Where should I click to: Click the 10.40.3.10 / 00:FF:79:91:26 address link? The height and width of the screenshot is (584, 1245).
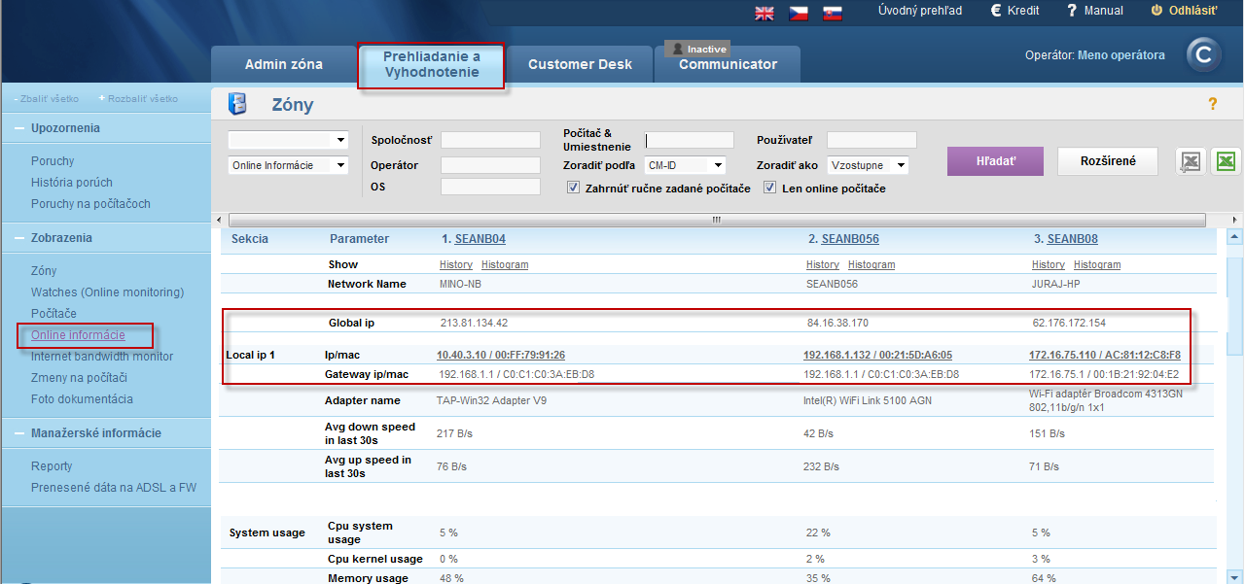pyautogui.click(x=501, y=356)
